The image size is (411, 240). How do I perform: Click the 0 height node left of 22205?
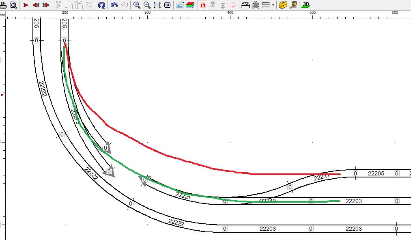[355, 173]
